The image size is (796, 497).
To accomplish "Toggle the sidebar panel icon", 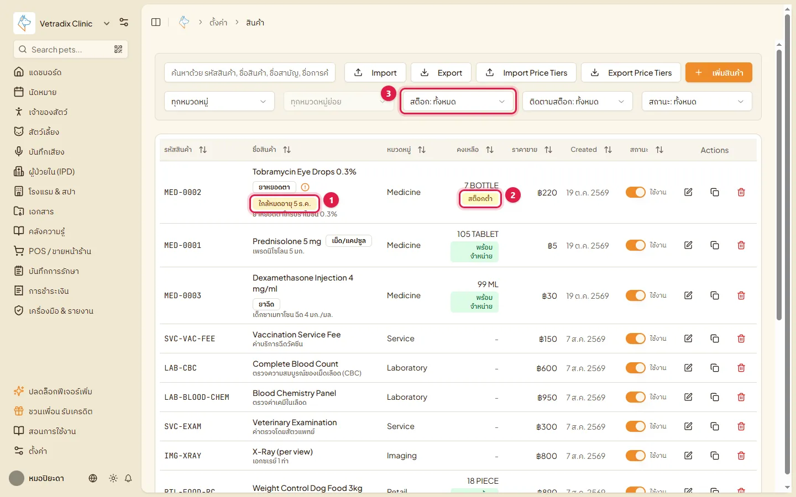I will (156, 22).
